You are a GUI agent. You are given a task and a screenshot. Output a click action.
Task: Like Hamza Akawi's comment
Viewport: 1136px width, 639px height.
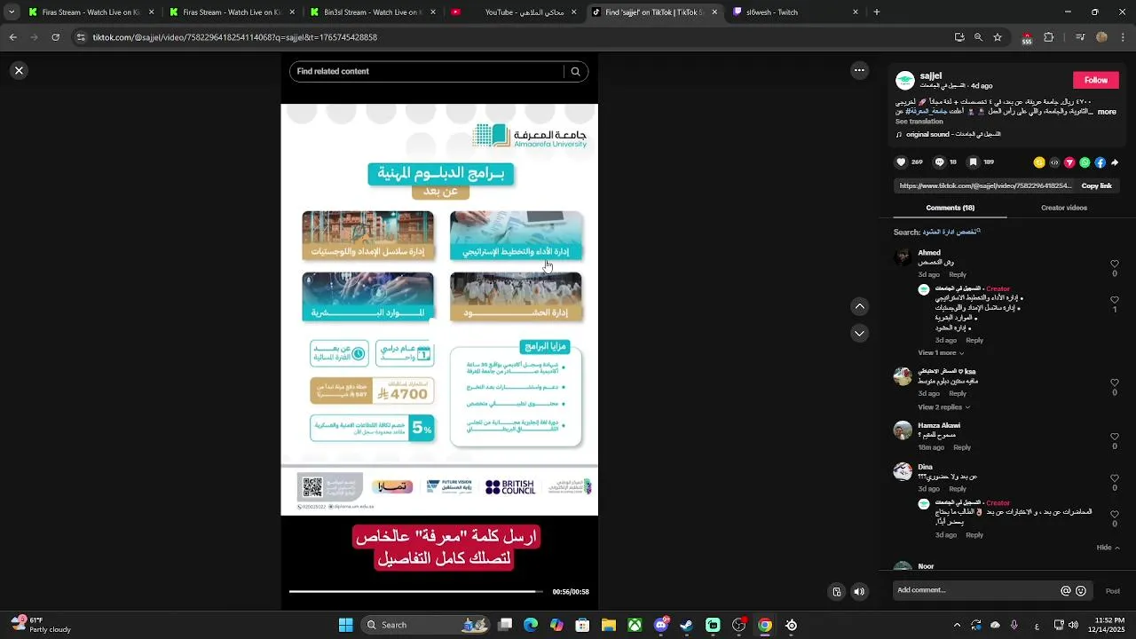click(x=1115, y=437)
